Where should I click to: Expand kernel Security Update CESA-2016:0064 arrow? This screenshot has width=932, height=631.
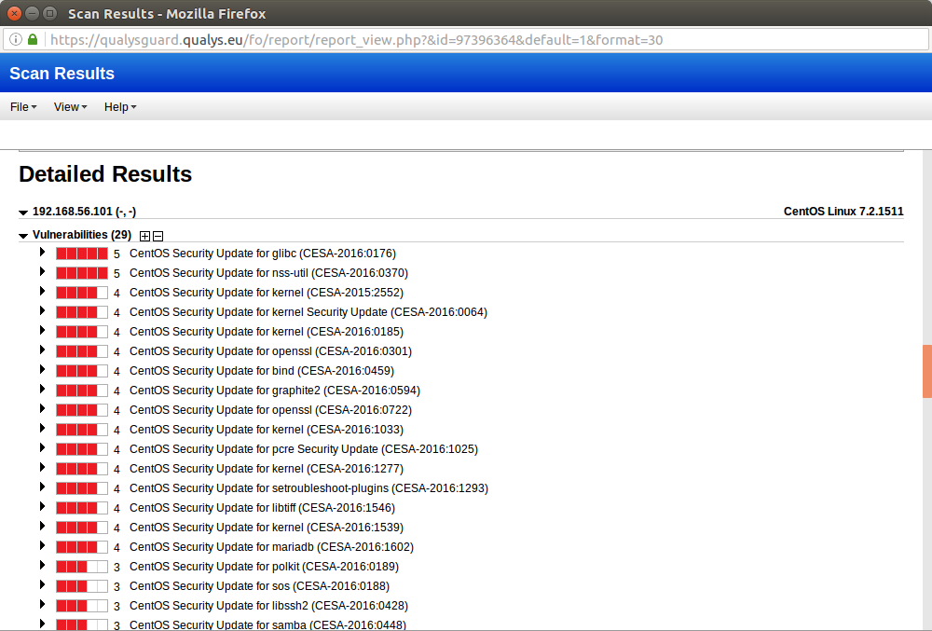click(x=42, y=310)
